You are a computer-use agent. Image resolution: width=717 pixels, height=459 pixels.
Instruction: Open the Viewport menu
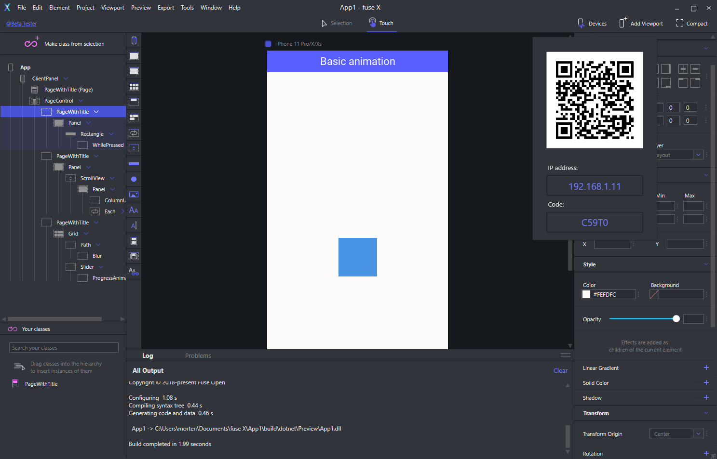point(112,8)
